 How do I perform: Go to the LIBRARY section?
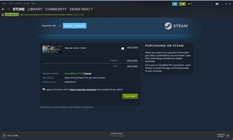point(35,9)
